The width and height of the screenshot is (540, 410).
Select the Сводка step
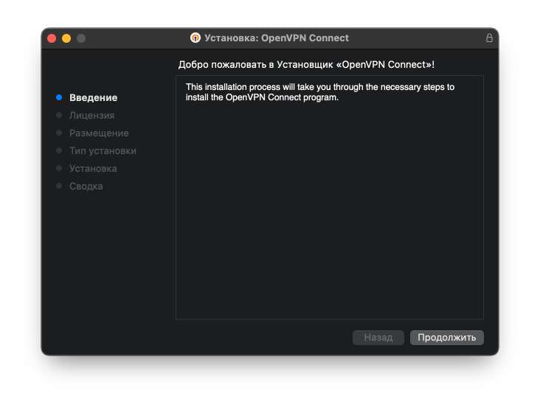pyautogui.click(x=86, y=187)
